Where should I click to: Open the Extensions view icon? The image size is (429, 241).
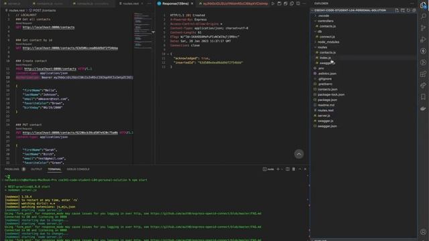point(423,74)
